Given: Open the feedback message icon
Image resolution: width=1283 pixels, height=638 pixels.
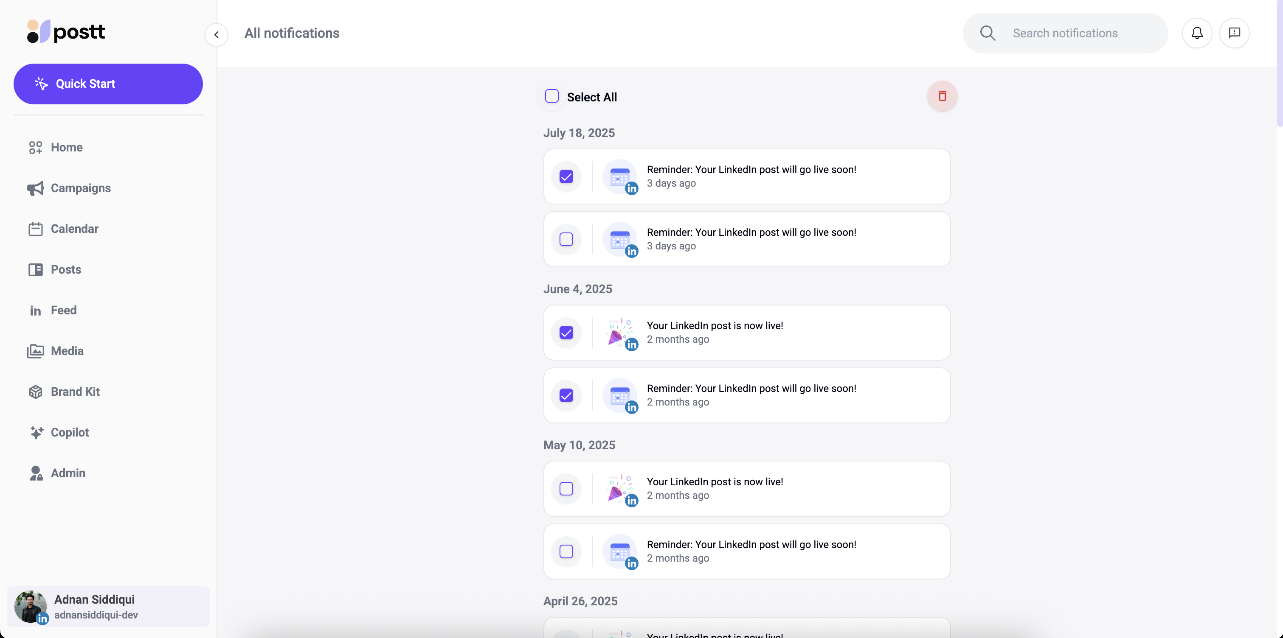Looking at the screenshot, I should pyautogui.click(x=1234, y=33).
